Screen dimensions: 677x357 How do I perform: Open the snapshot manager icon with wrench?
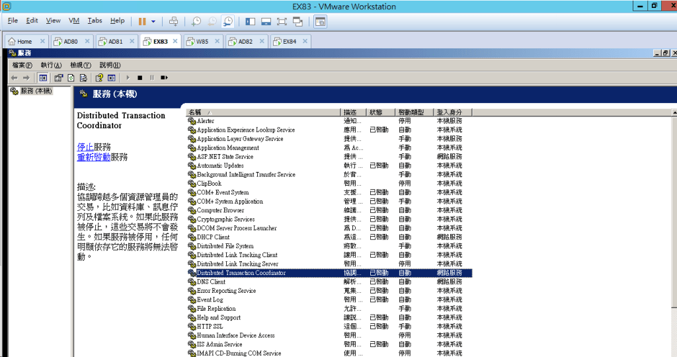point(228,21)
